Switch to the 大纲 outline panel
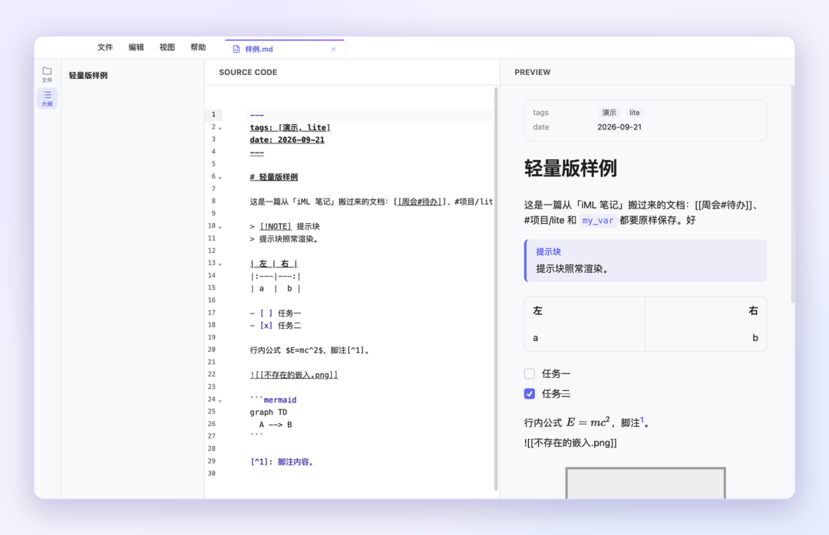The height and width of the screenshot is (535, 829). click(x=47, y=98)
